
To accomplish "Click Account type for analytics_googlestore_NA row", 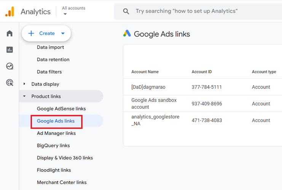I will pyautogui.click(x=261, y=120).
